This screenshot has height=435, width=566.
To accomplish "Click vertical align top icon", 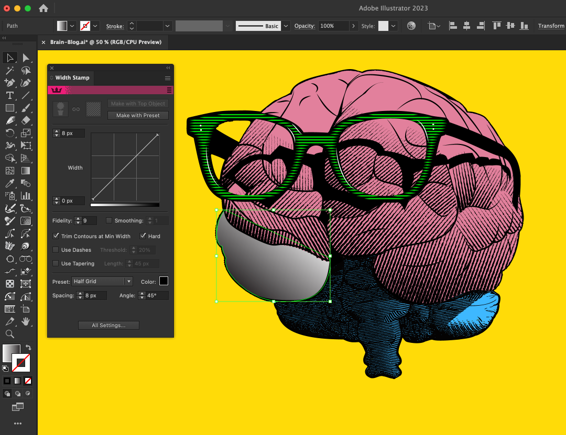I will 497,26.
